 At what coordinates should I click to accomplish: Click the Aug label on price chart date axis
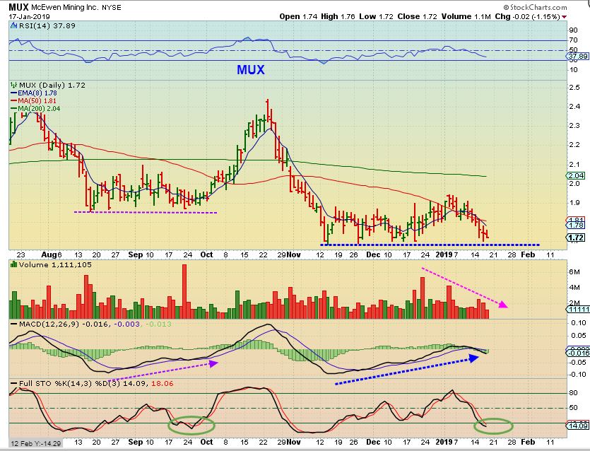tap(49, 255)
